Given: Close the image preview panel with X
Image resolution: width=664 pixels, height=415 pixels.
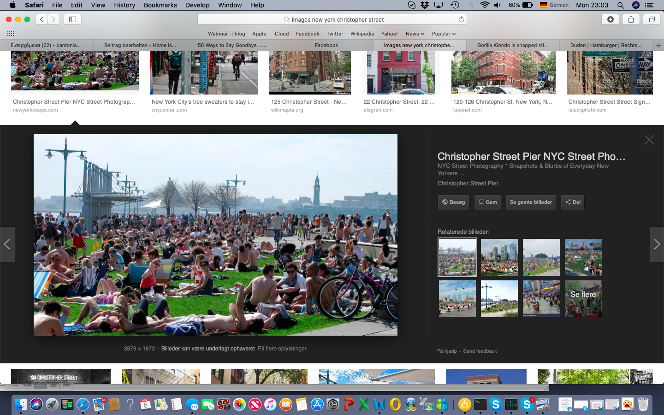Looking at the screenshot, I should coord(649,140).
